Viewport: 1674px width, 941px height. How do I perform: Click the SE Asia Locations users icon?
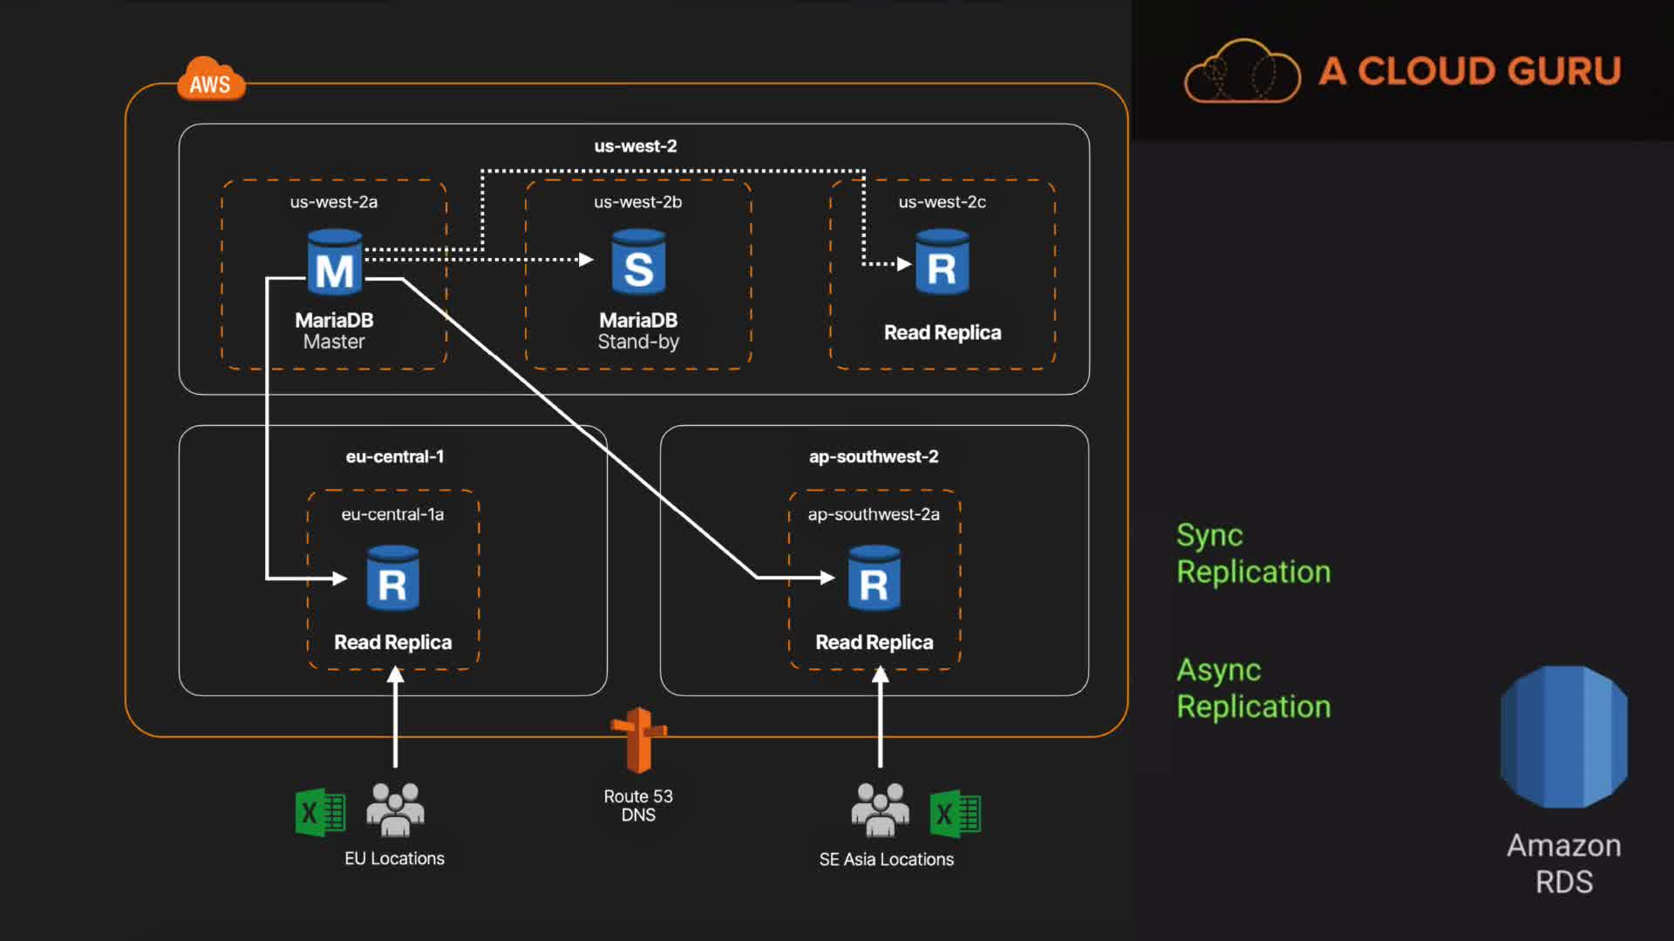(x=880, y=809)
